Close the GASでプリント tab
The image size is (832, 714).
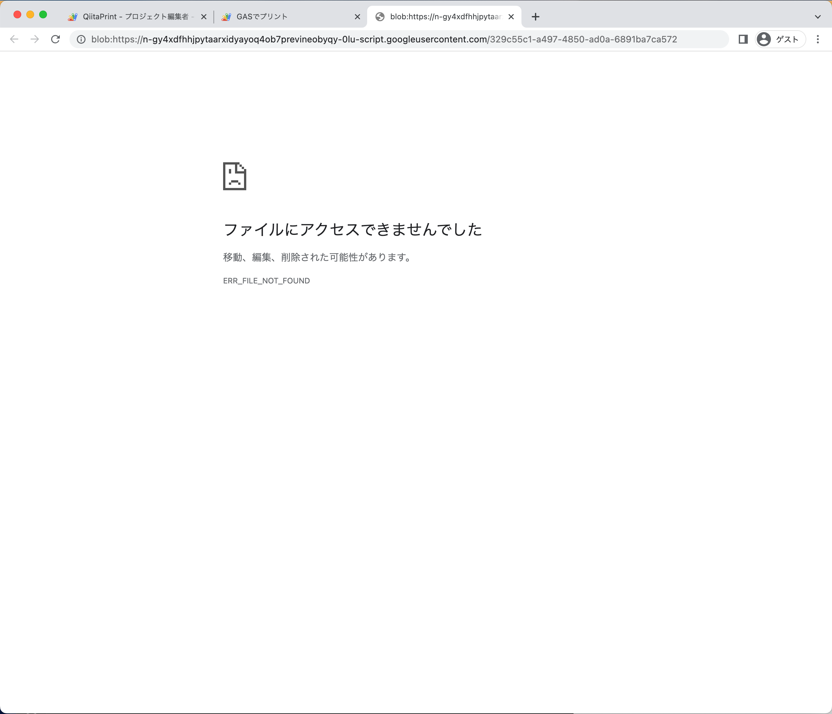pos(357,16)
